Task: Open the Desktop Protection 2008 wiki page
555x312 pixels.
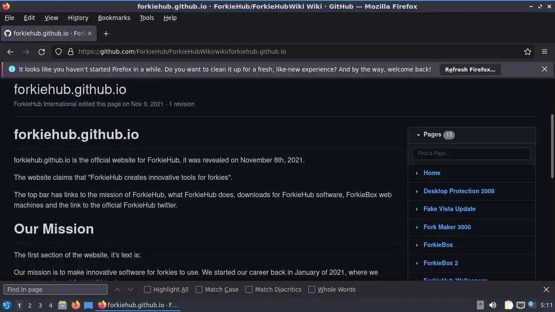Action: click(459, 191)
